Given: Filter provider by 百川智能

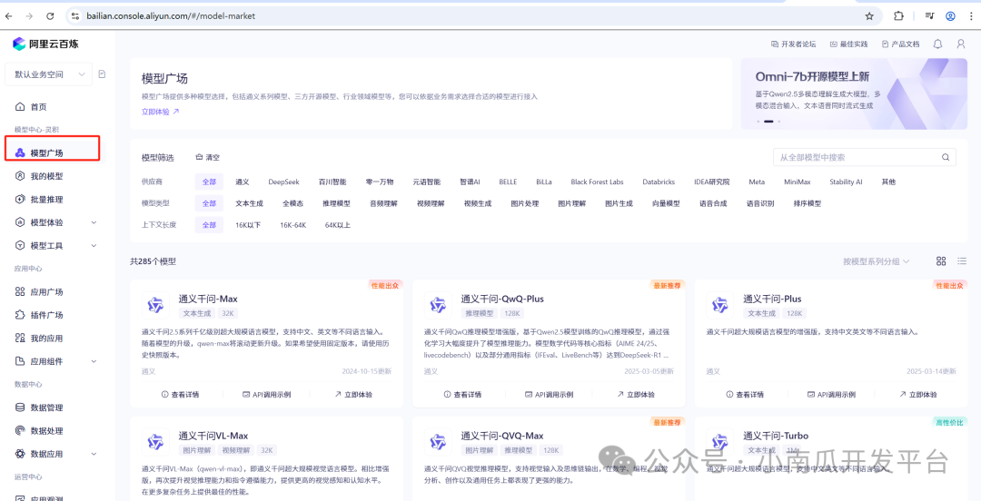Looking at the screenshot, I should coord(332,182).
